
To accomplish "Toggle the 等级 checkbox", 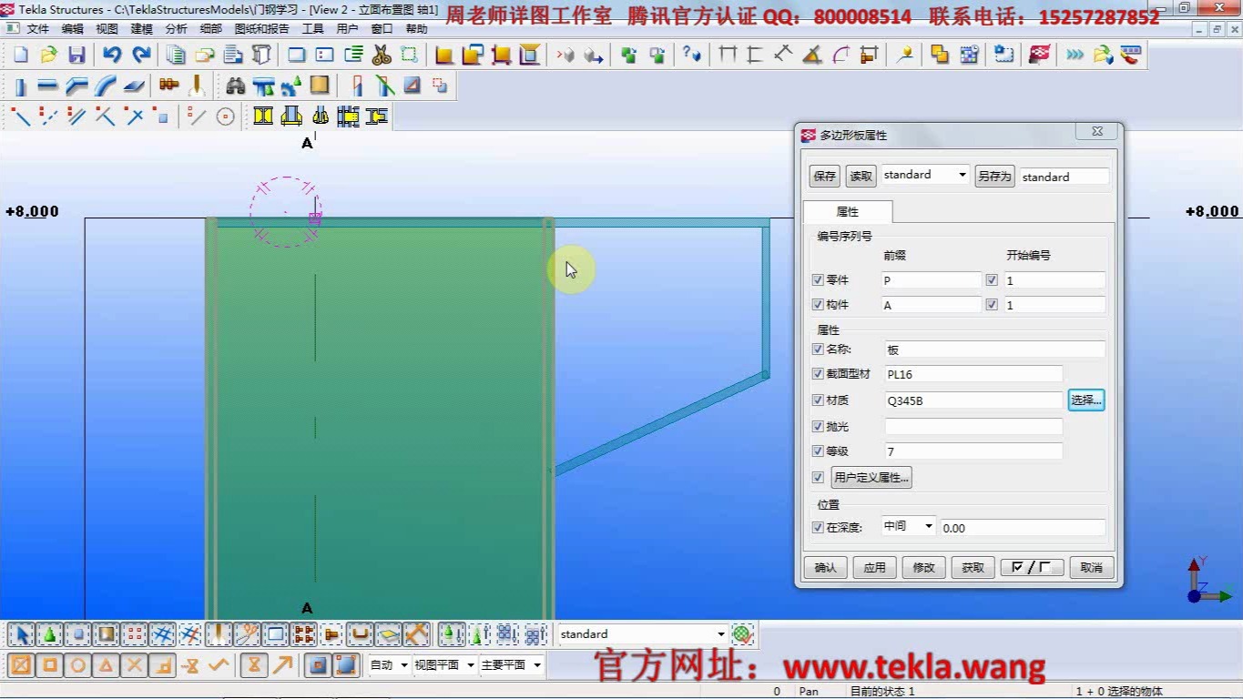I will click(x=818, y=451).
